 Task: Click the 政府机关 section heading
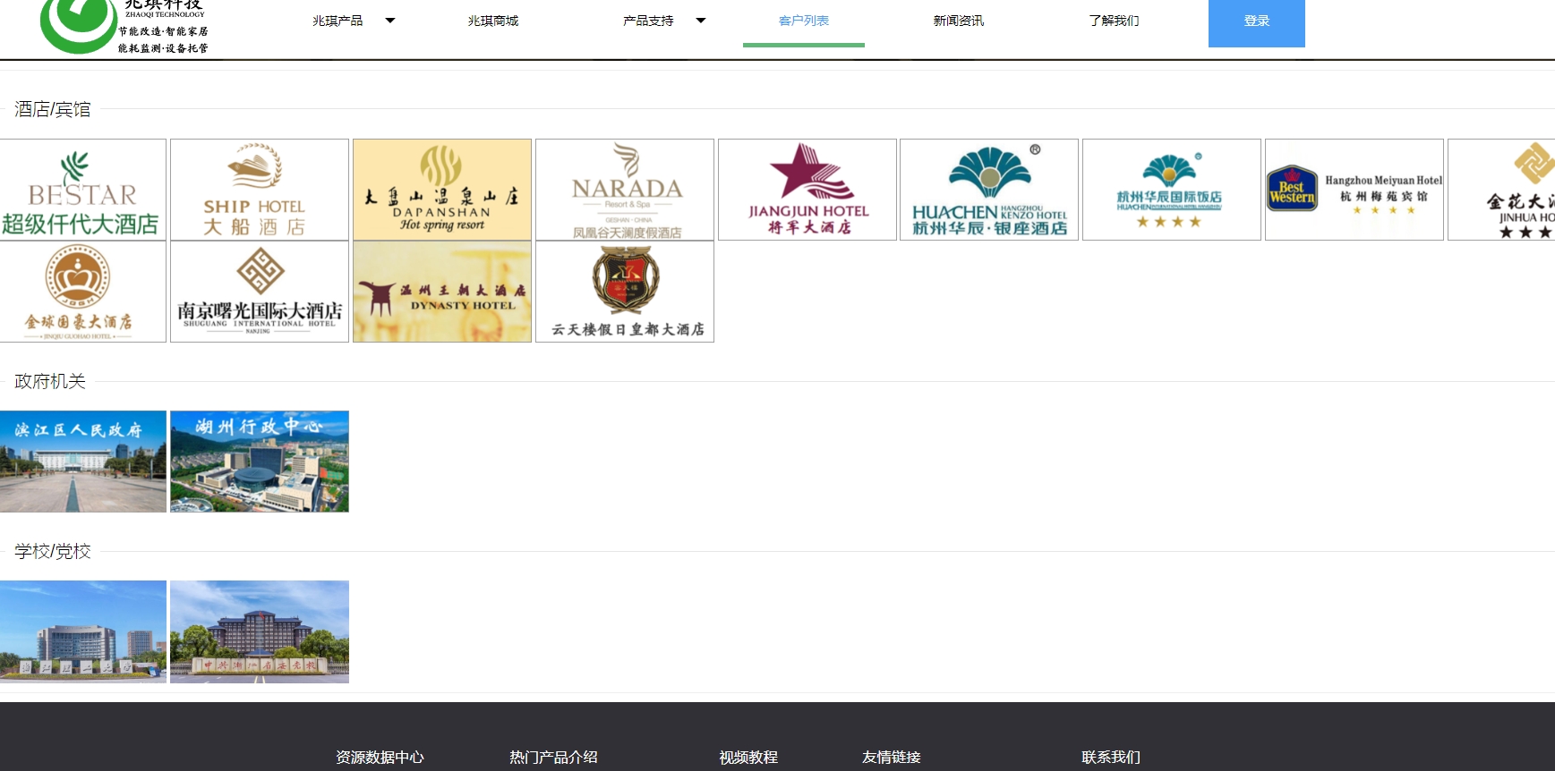click(50, 381)
